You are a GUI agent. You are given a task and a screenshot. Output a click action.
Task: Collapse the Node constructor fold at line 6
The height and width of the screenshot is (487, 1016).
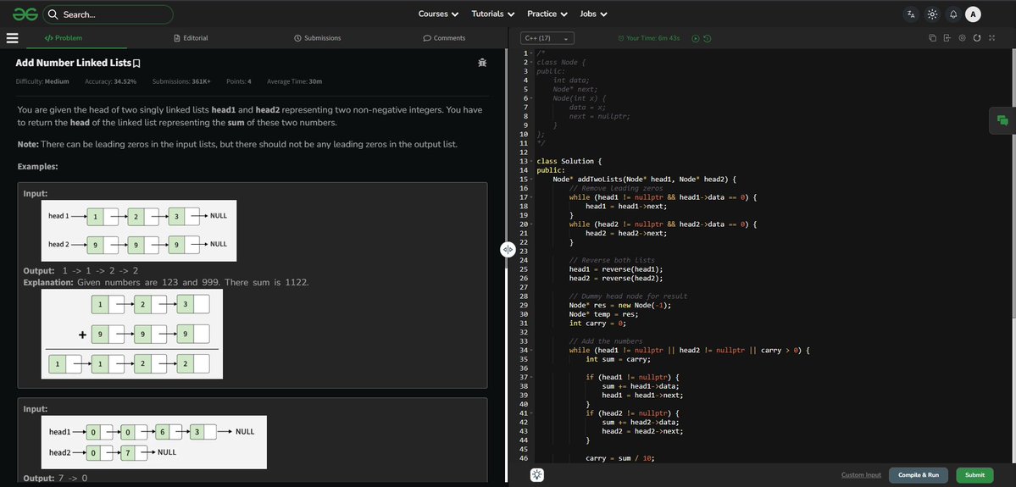coord(532,98)
